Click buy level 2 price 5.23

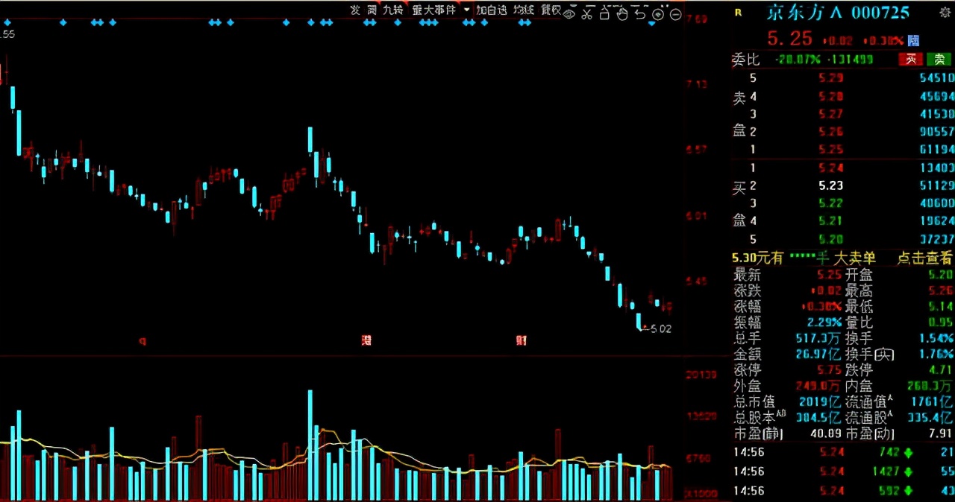830,185
